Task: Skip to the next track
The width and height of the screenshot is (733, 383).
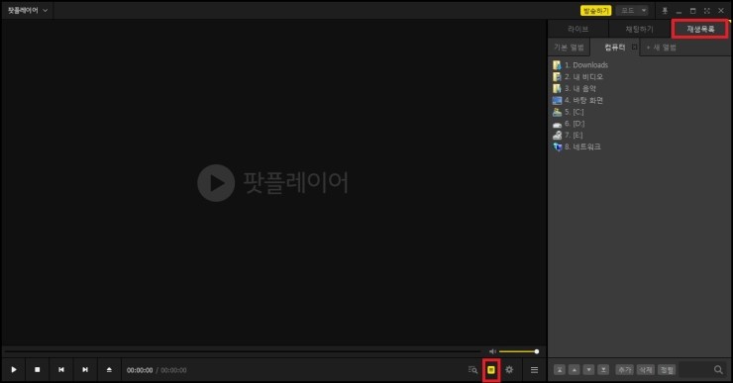Action: pyautogui.click(x=85, y=369)
